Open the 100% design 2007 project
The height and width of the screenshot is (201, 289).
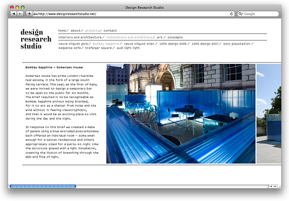pyautogui.click(x=205, y=44)
